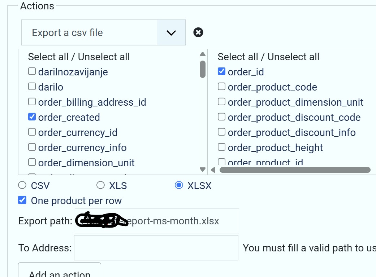Uncheck the order_id checkbox
This screenshot has height=277, width=376.
221,71
